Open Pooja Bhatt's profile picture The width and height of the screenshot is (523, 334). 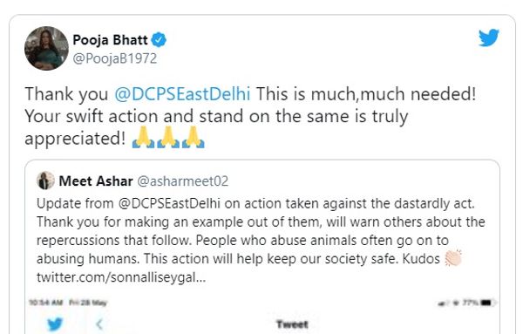[46, 48]
